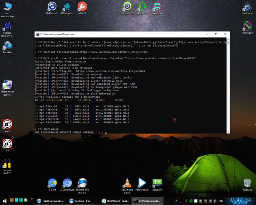The height and width of the screenshot is (205, 256).
Task: Minimize the cmd.exe window
Action: [207, 34]
